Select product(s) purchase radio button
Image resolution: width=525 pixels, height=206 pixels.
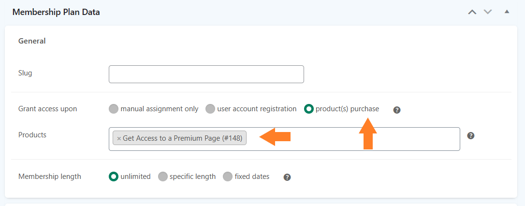(x=309, y=109)
